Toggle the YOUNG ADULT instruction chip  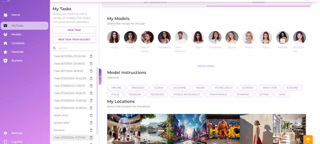tap(224, 88)
